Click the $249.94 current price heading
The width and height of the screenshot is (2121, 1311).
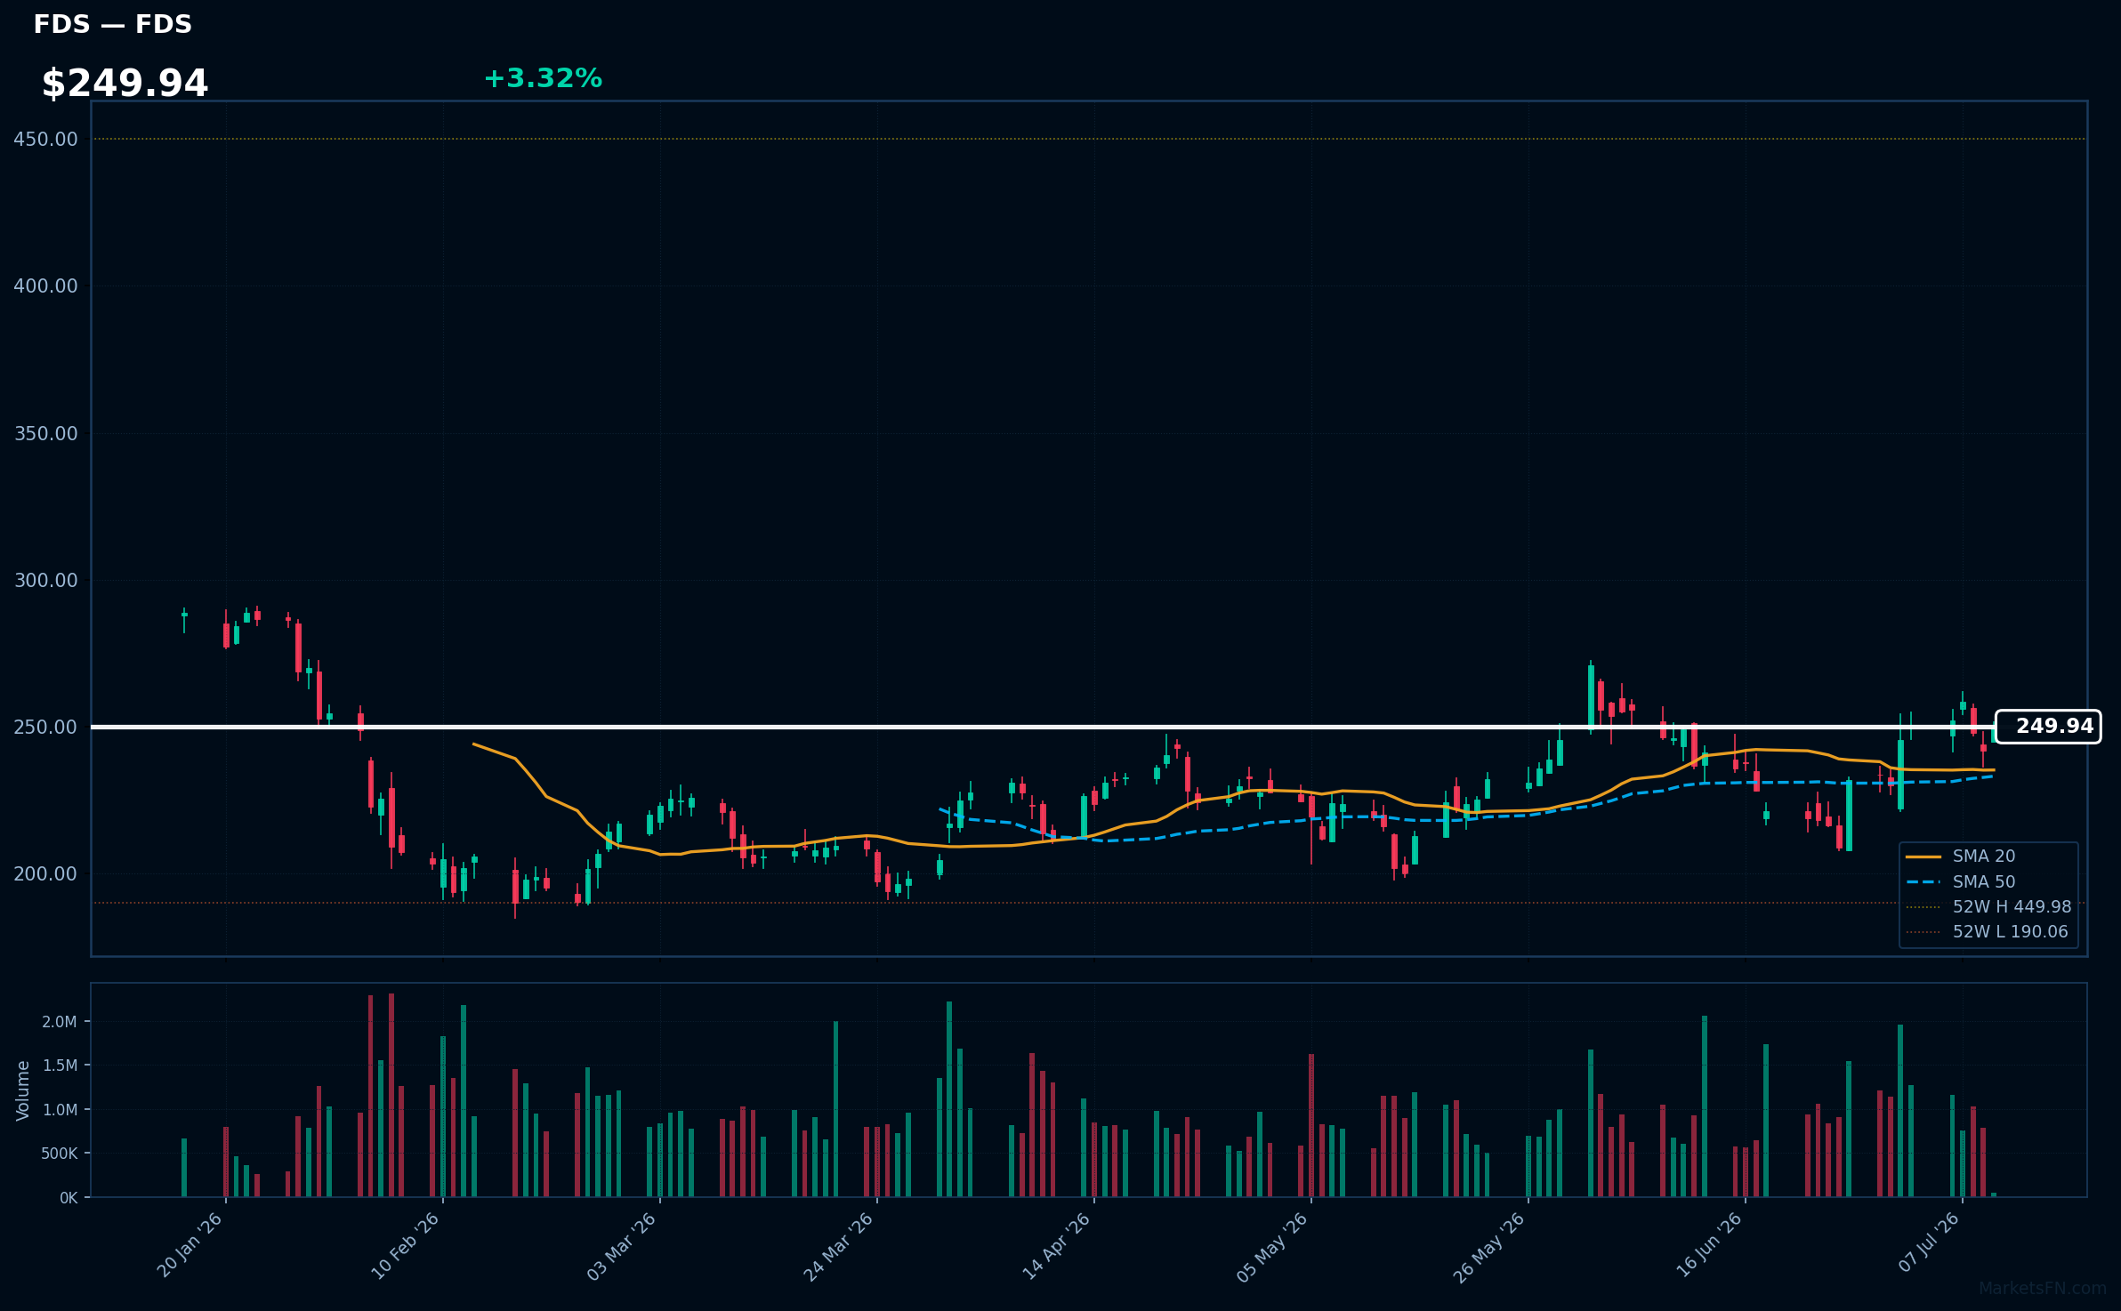tap(125, 84)
